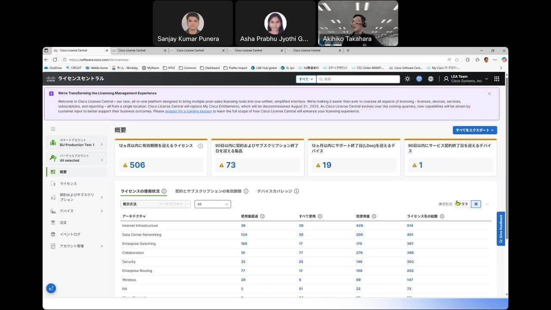551x310 pixels.
Task: Open the All filter dropdown
Action: 213,204
